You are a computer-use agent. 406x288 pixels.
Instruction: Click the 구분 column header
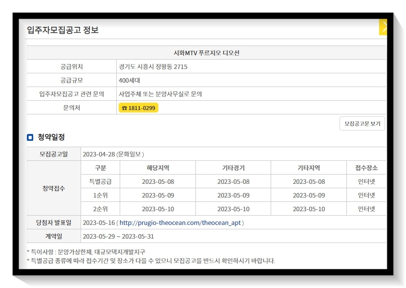101,168
